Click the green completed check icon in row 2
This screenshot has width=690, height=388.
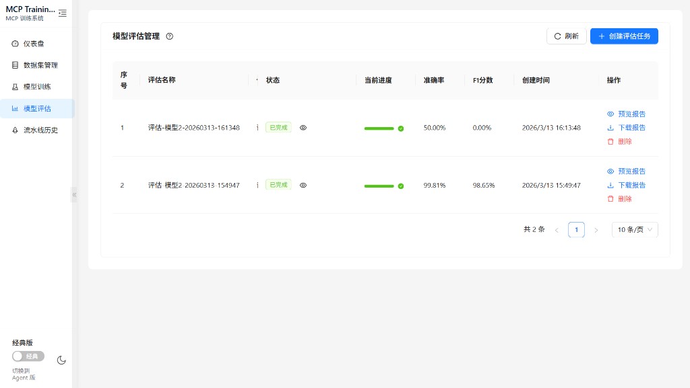401,186
